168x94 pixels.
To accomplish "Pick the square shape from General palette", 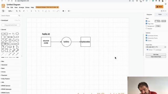I will coord(3,37).
